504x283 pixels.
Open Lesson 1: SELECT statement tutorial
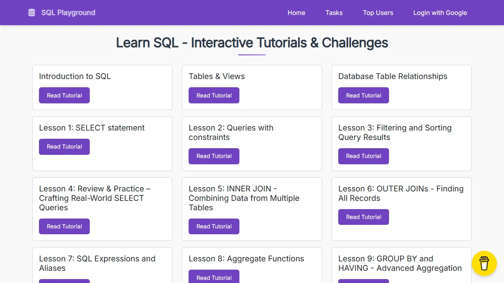[64, 147]
